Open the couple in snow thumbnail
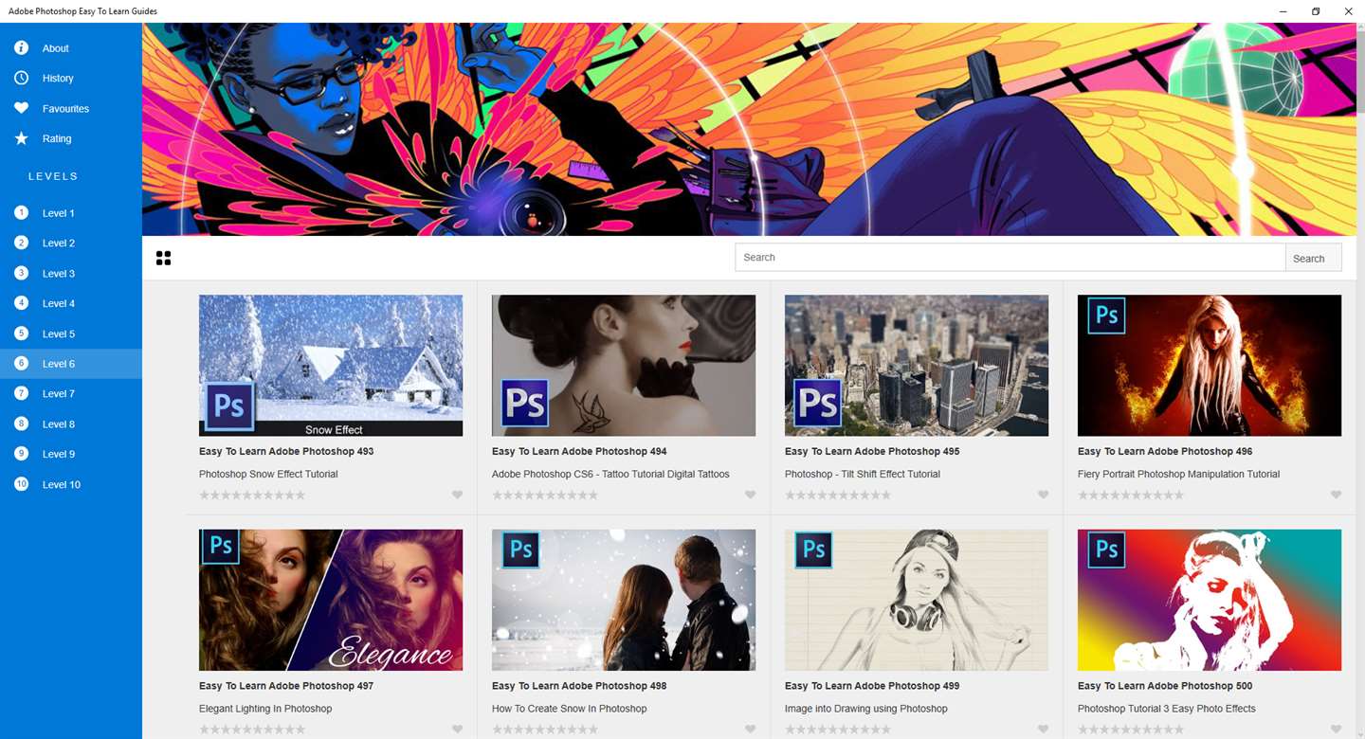Image resolution: width=1365 pixels, height=739 pixels. (x=624, y=600)
